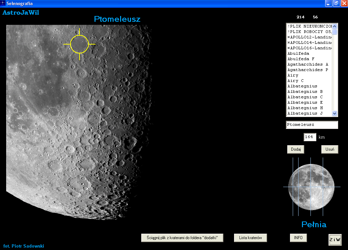Click the Selenografia title bar app icon
Viewport: 348px width, 250px height.
(x=3, y=3)
